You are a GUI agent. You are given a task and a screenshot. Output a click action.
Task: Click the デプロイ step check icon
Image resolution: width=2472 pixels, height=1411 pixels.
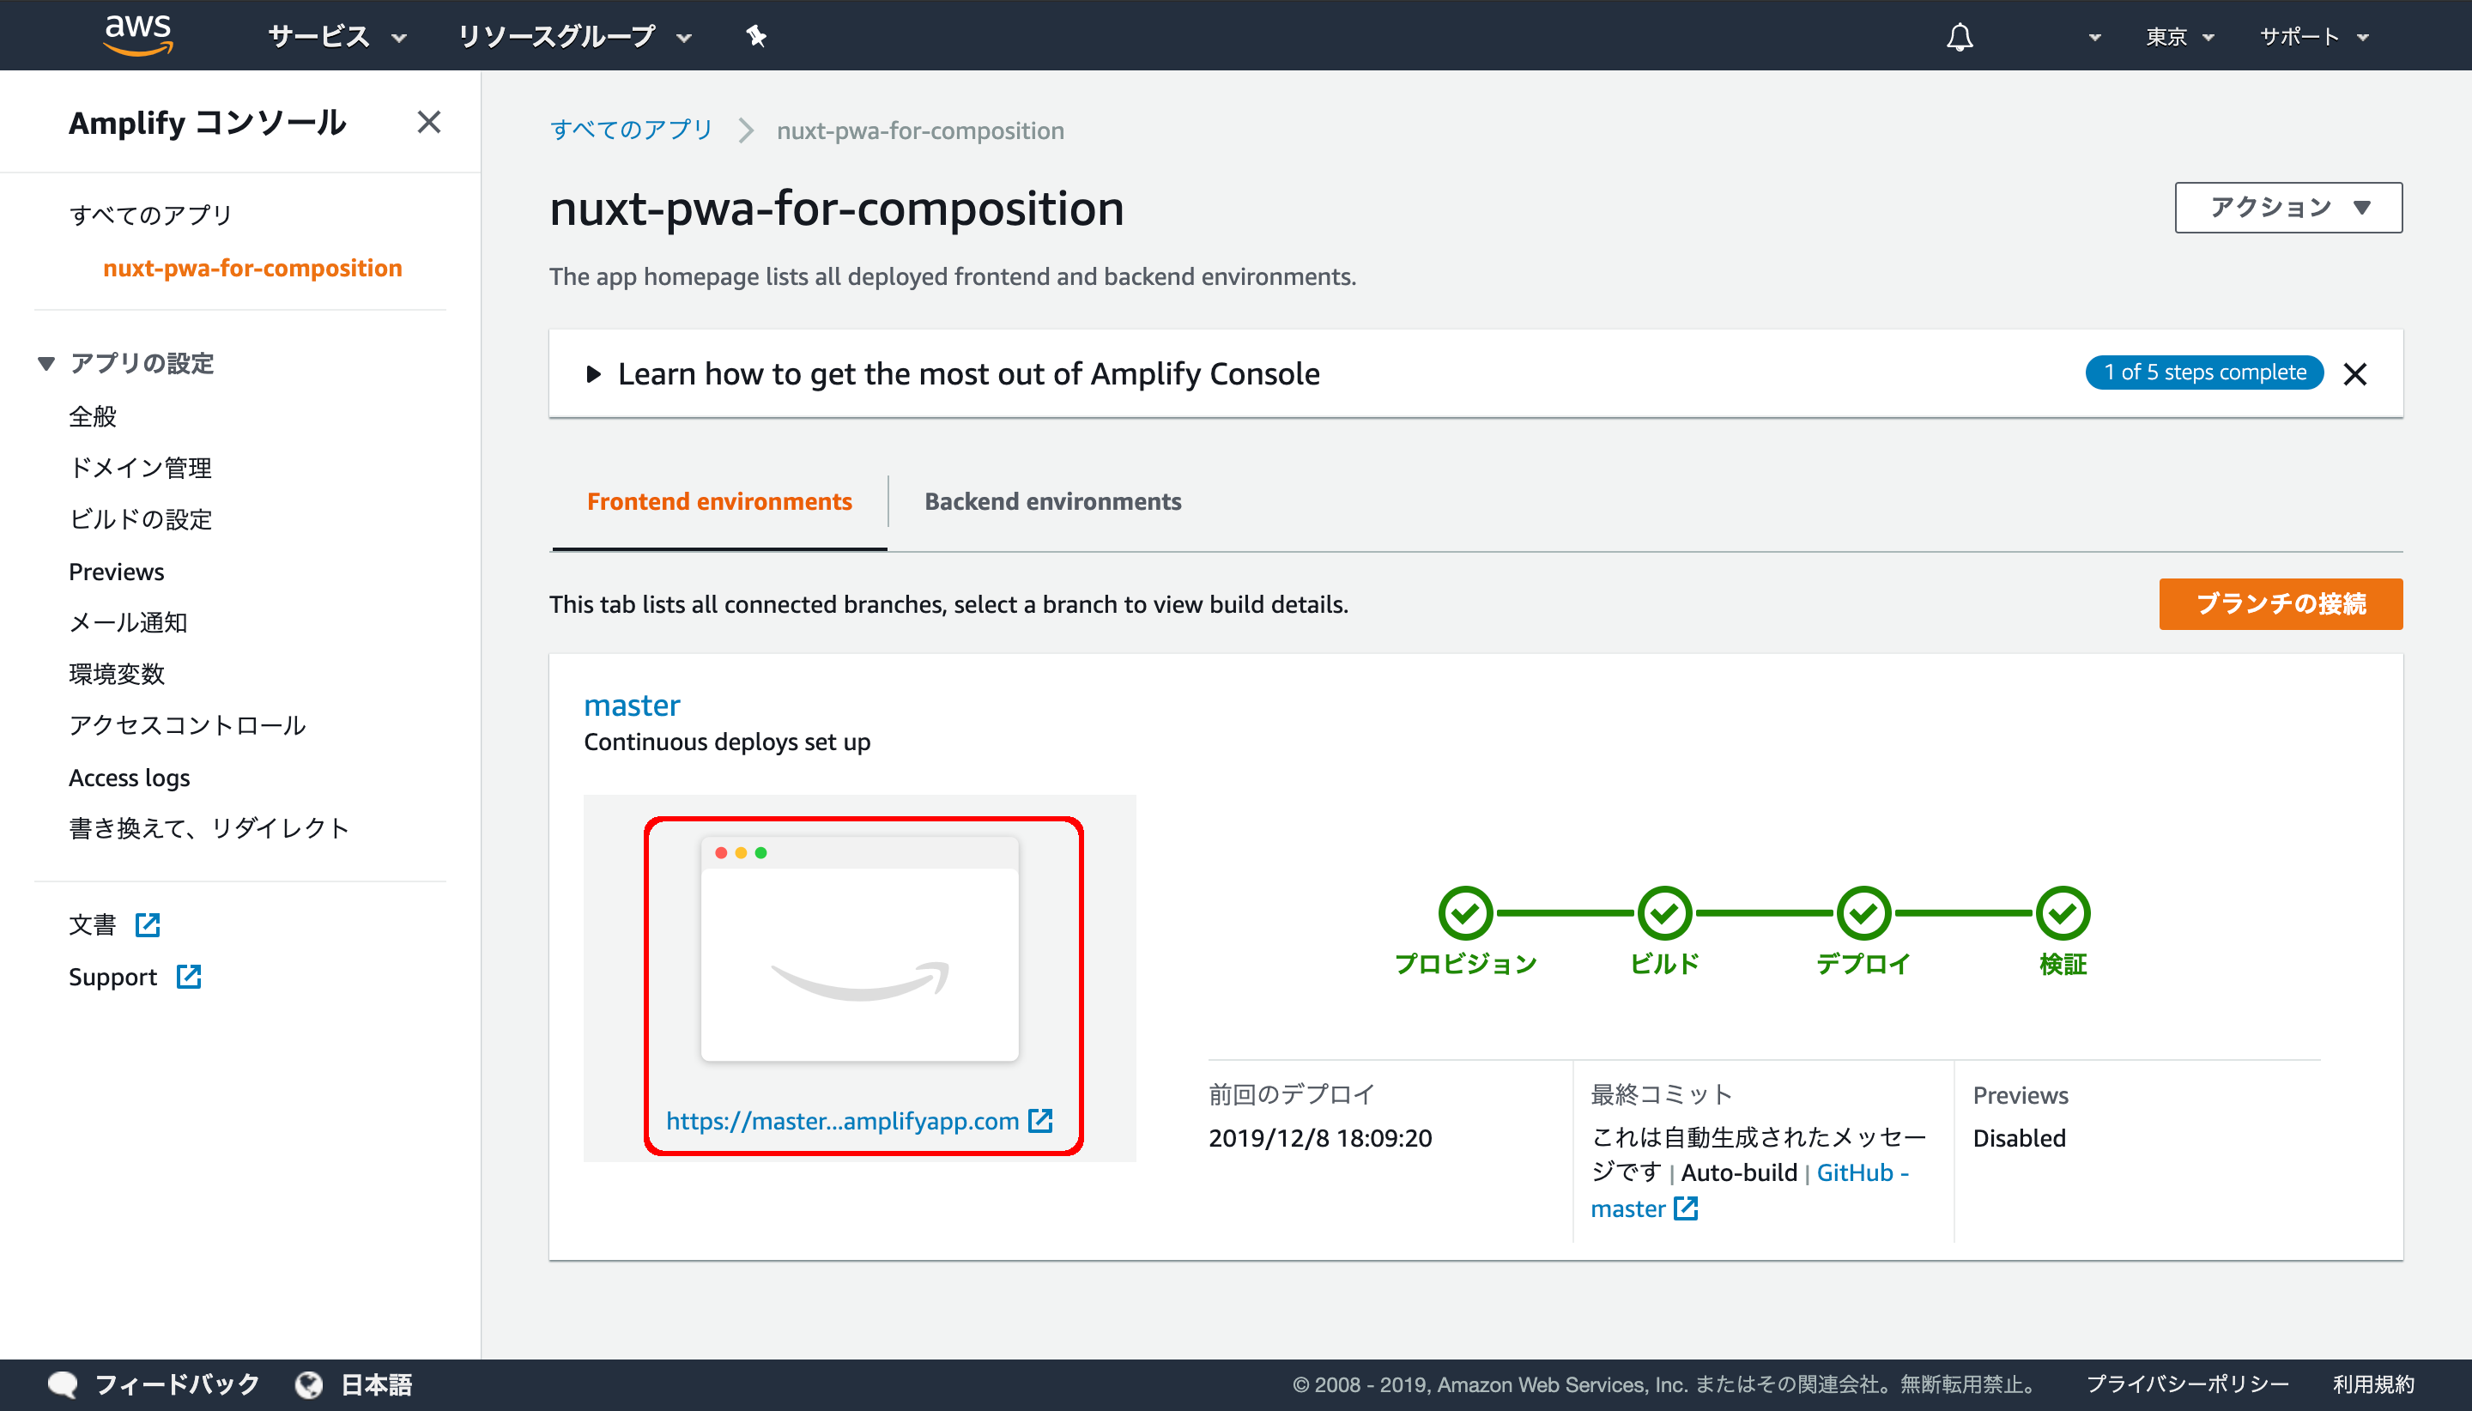(1863, 913)
